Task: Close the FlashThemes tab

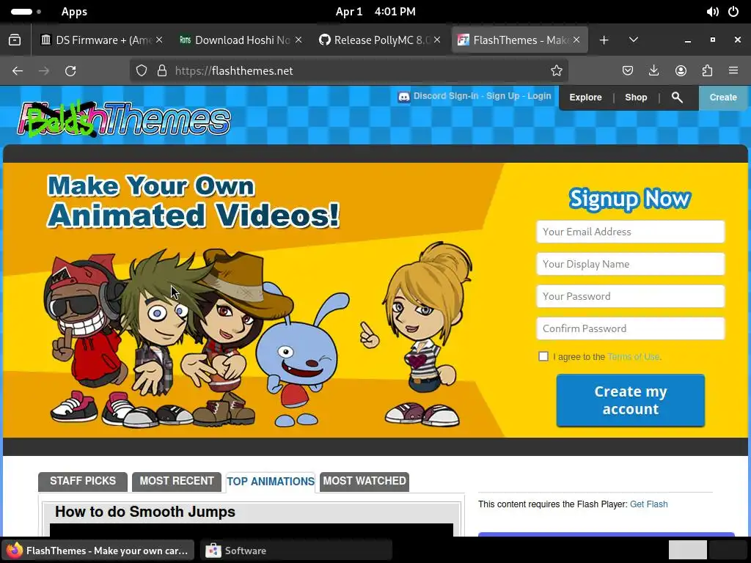Action: click(x=576, y=40)
